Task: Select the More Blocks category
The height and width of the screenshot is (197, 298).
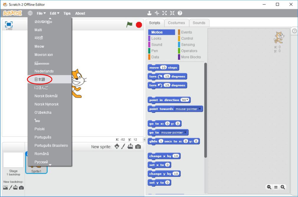Action: click(191, 57)
